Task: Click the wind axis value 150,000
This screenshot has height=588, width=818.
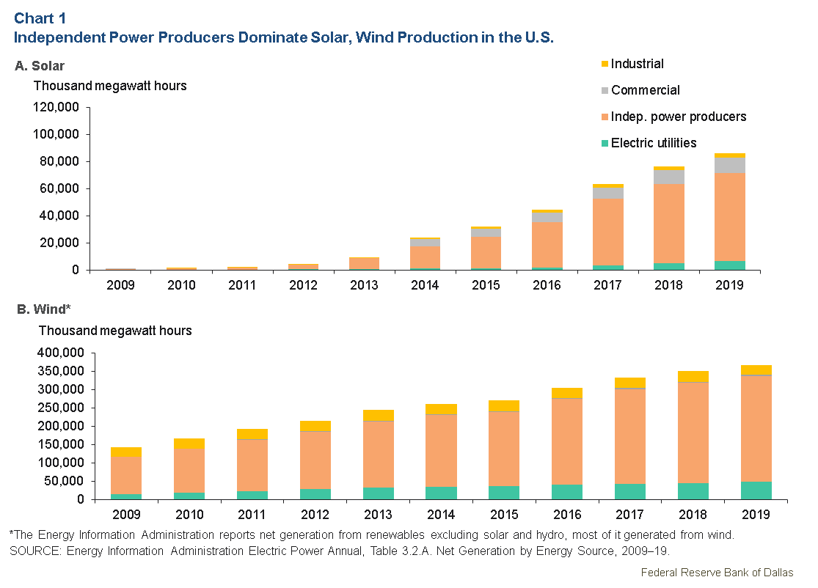Action: click(x=60, y=444)
